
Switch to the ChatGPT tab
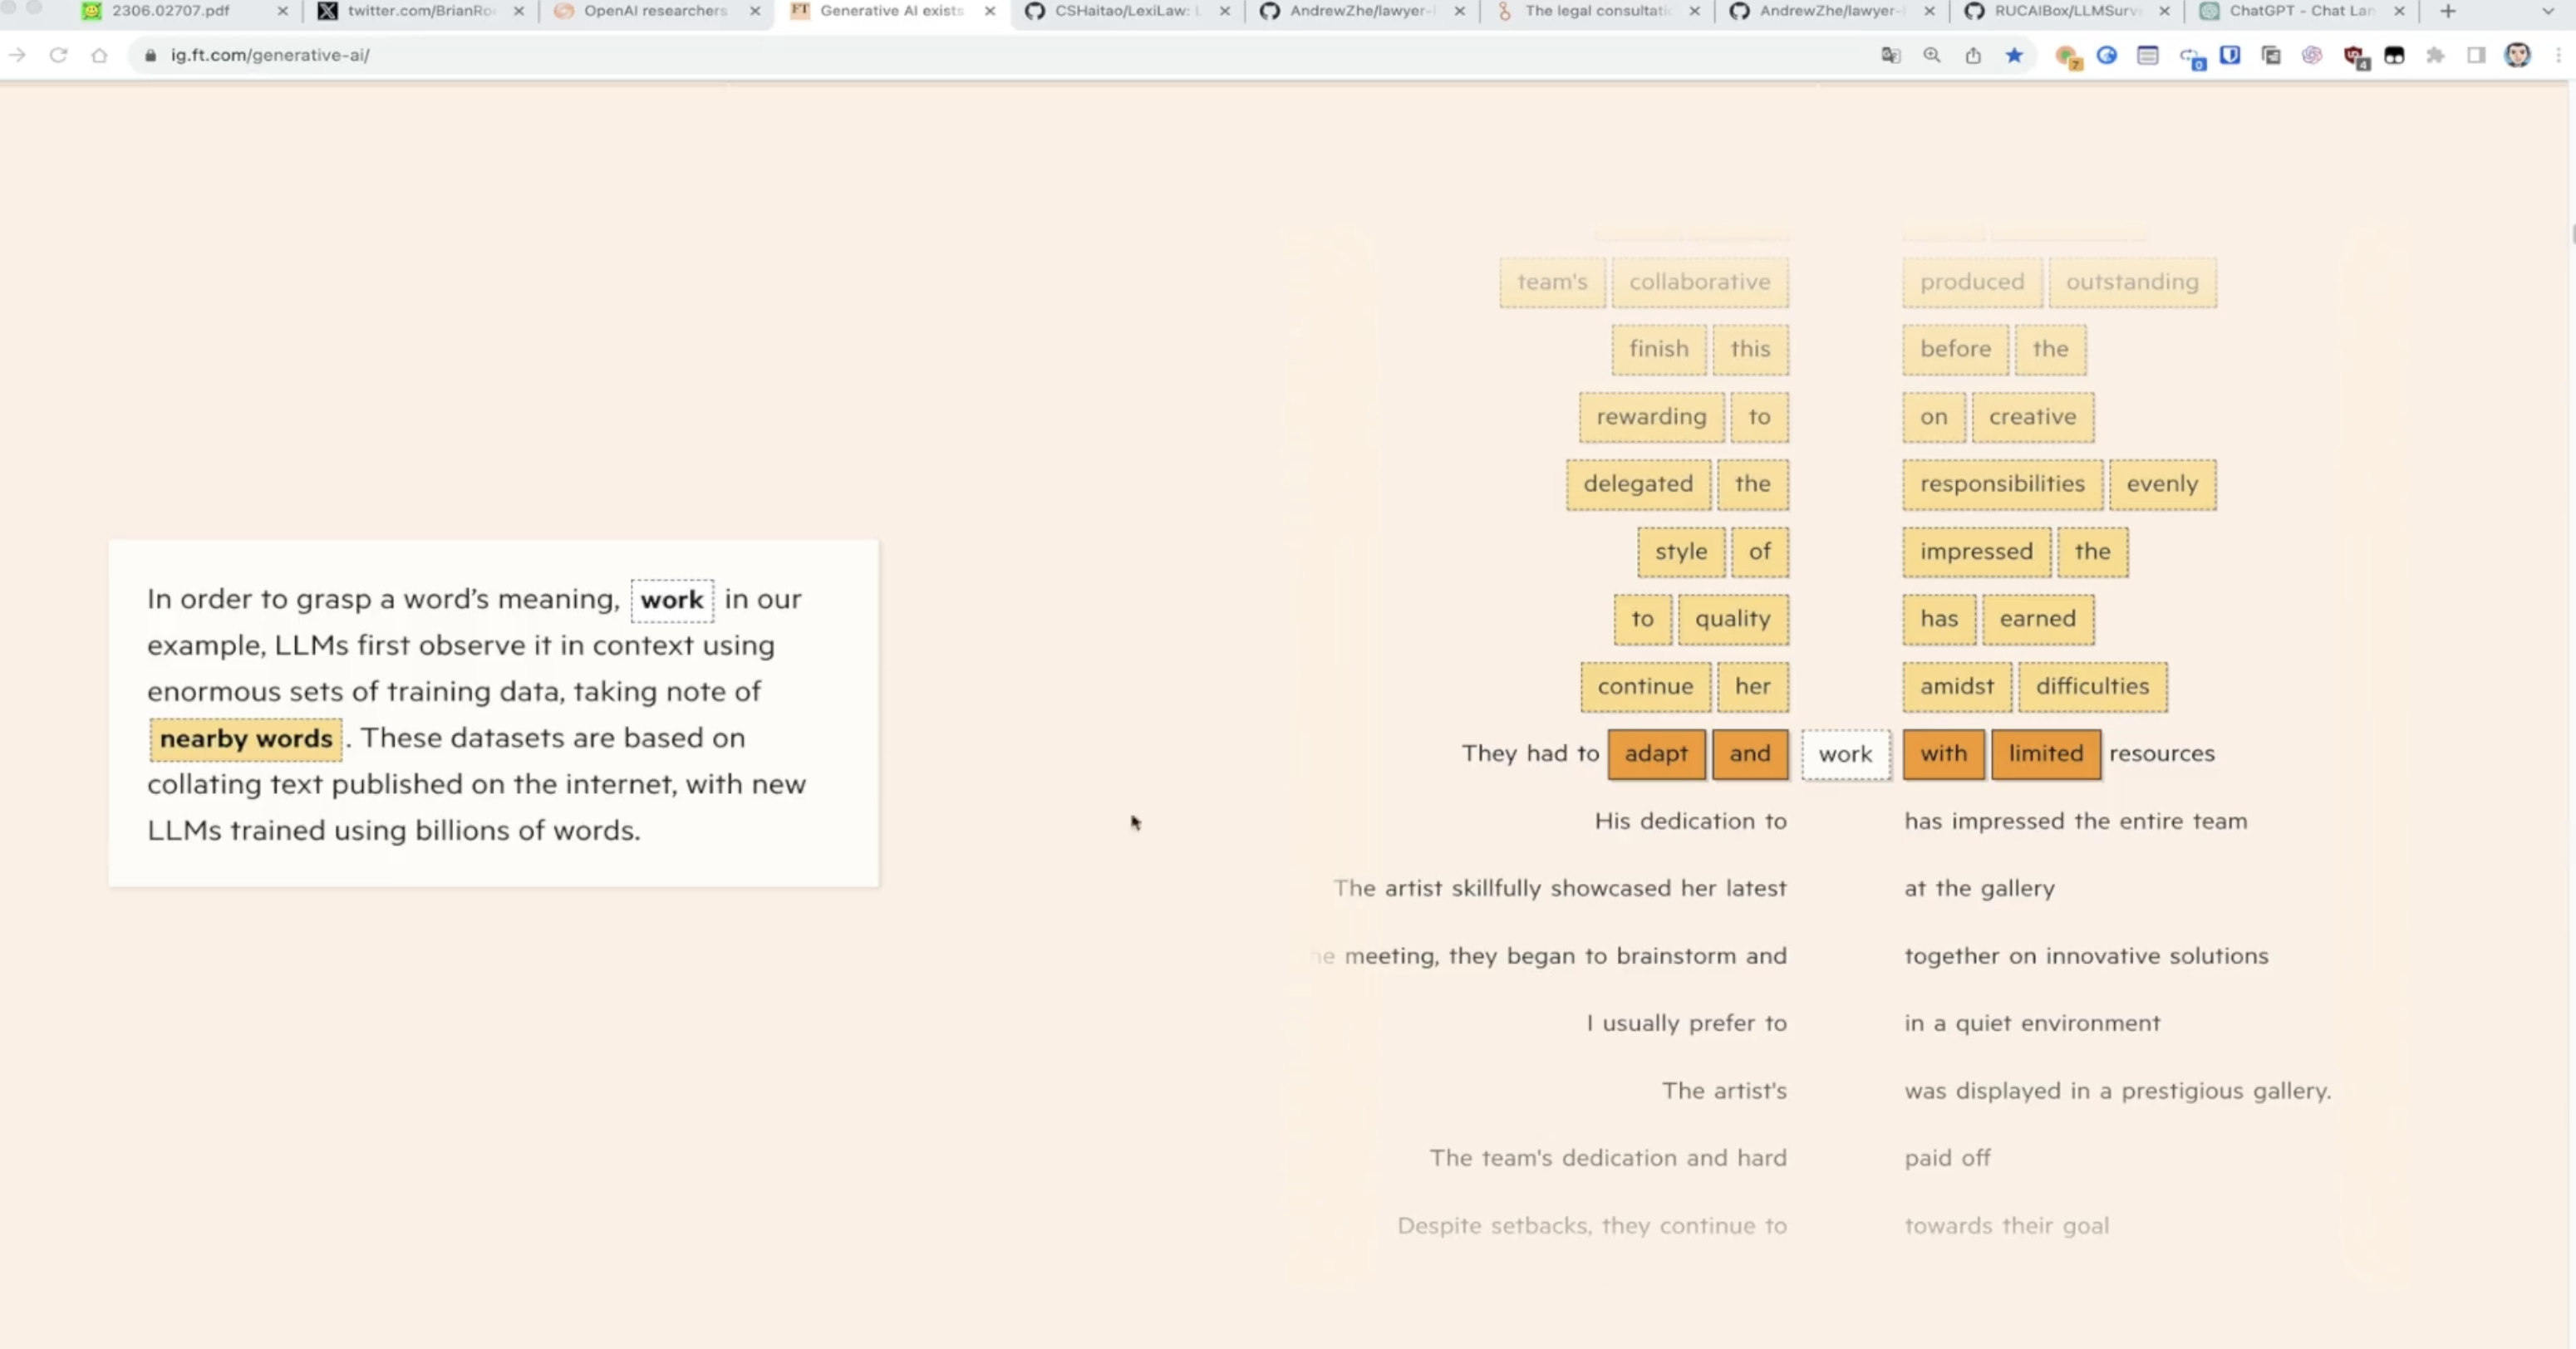2300,11
